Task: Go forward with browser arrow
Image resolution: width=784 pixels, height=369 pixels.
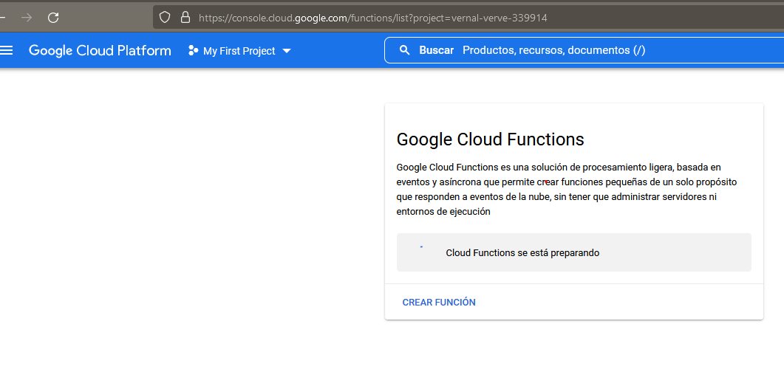Action: click(x=27, y=18)
